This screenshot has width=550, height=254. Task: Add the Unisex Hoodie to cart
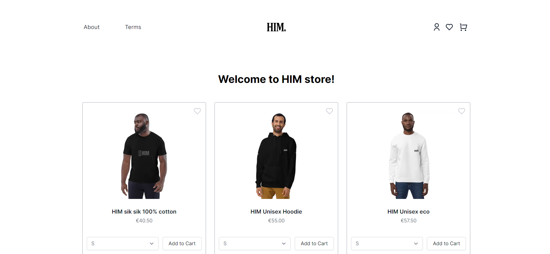(x=314, y=243)
